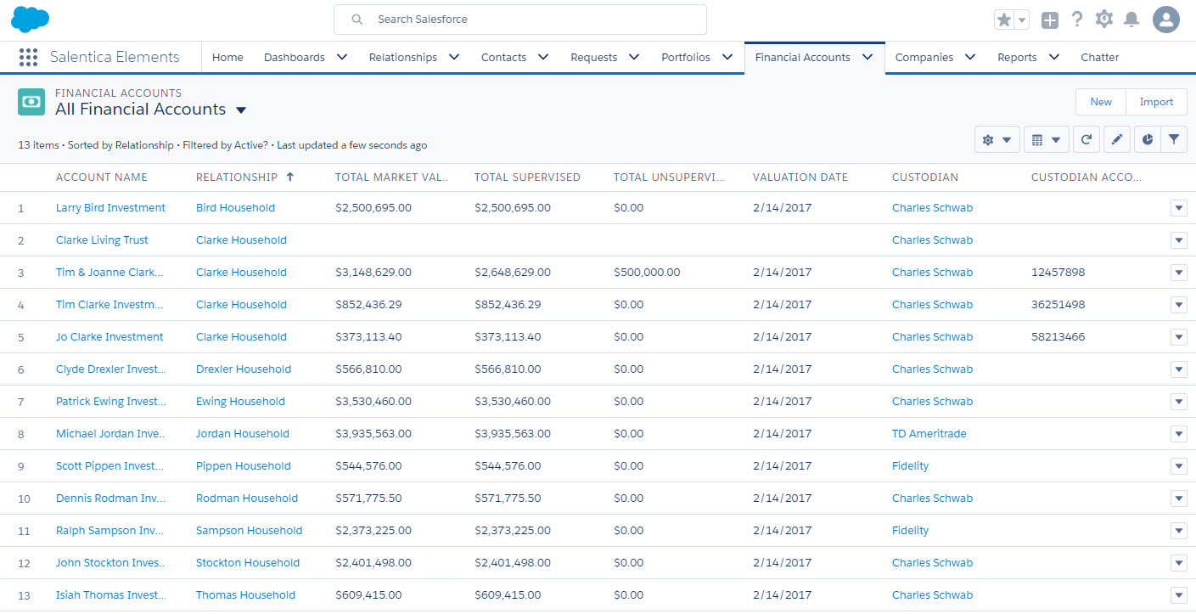Switch to the Companies tab
Viewport: 1196px width, 614px height.
pyautogui.click(x=924, y=57)
